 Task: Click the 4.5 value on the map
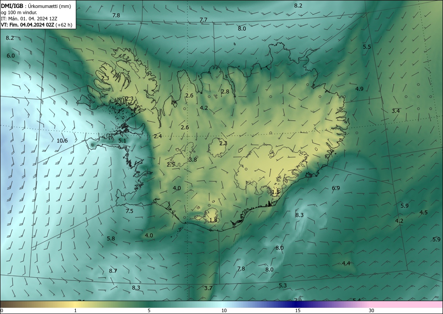coord(424,213)
